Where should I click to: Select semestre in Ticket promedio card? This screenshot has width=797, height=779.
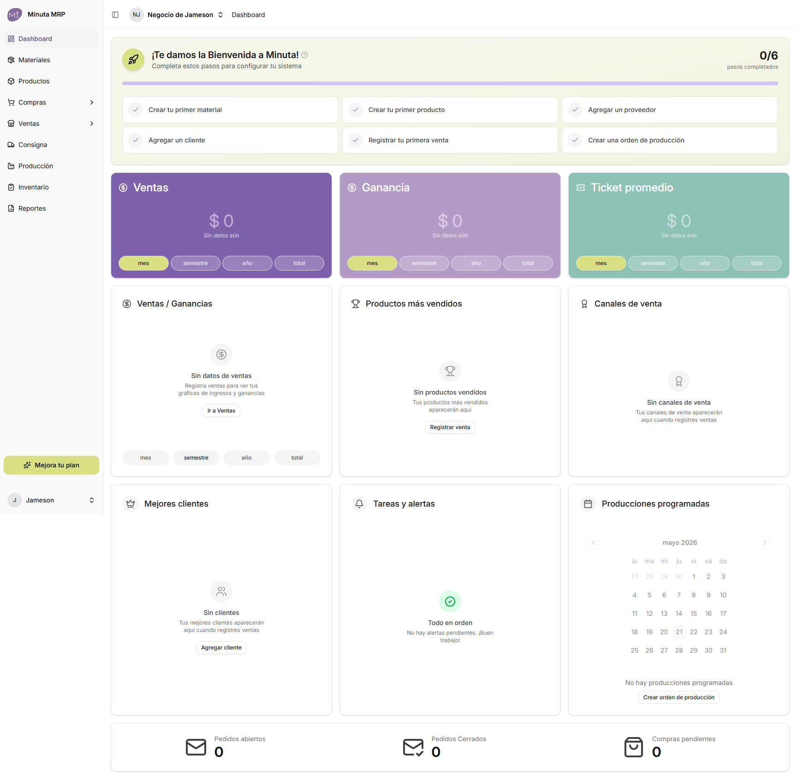coord(653,263)
